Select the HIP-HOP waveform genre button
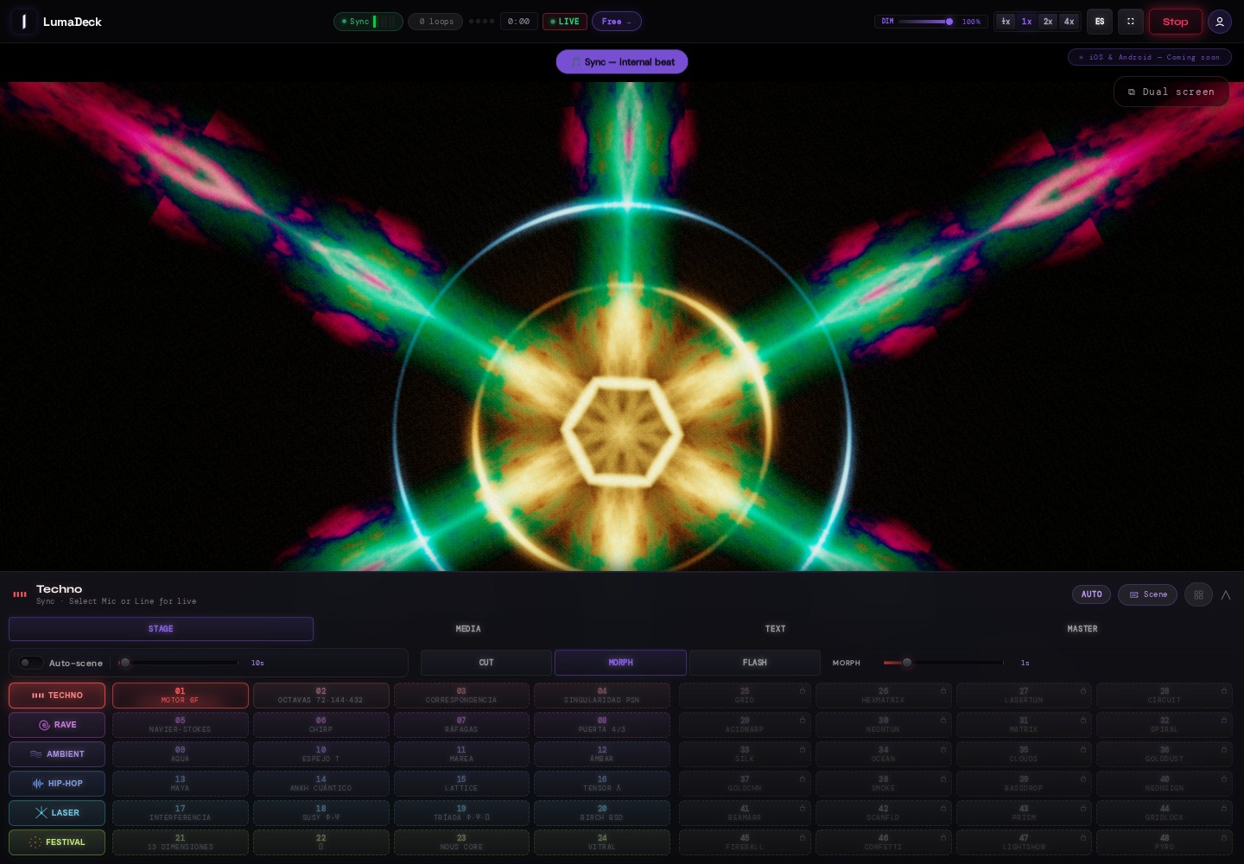 57,784
